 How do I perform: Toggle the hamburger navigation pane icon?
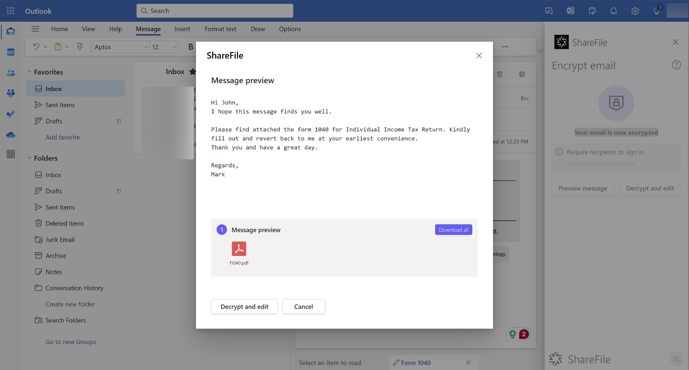(35, 29)
